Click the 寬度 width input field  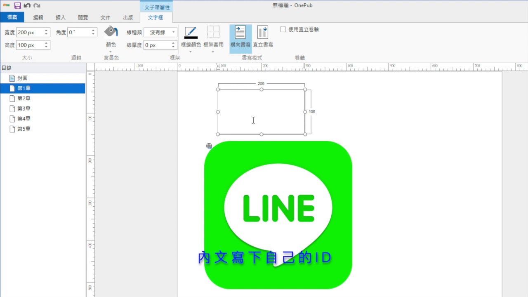(x=30, y=32)
